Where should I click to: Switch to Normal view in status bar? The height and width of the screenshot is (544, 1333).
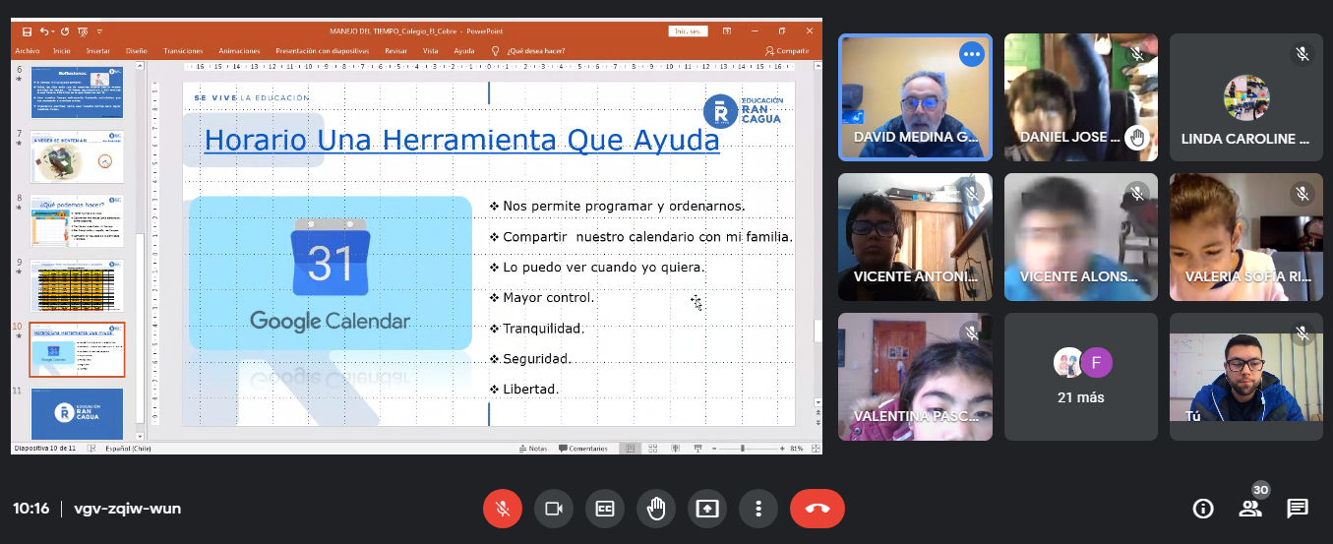631,449
